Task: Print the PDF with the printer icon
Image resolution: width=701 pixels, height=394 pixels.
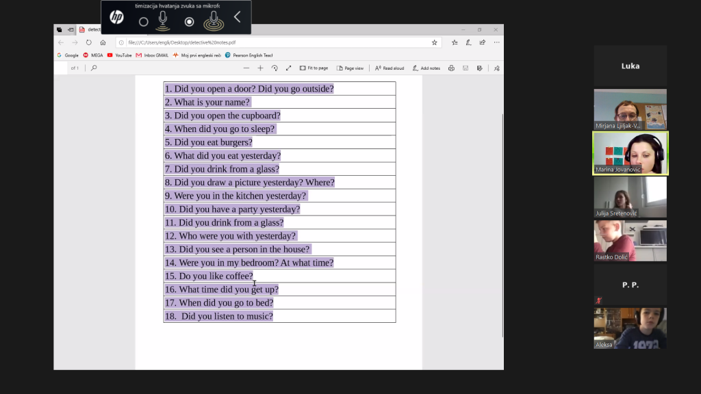Action: 451,68
